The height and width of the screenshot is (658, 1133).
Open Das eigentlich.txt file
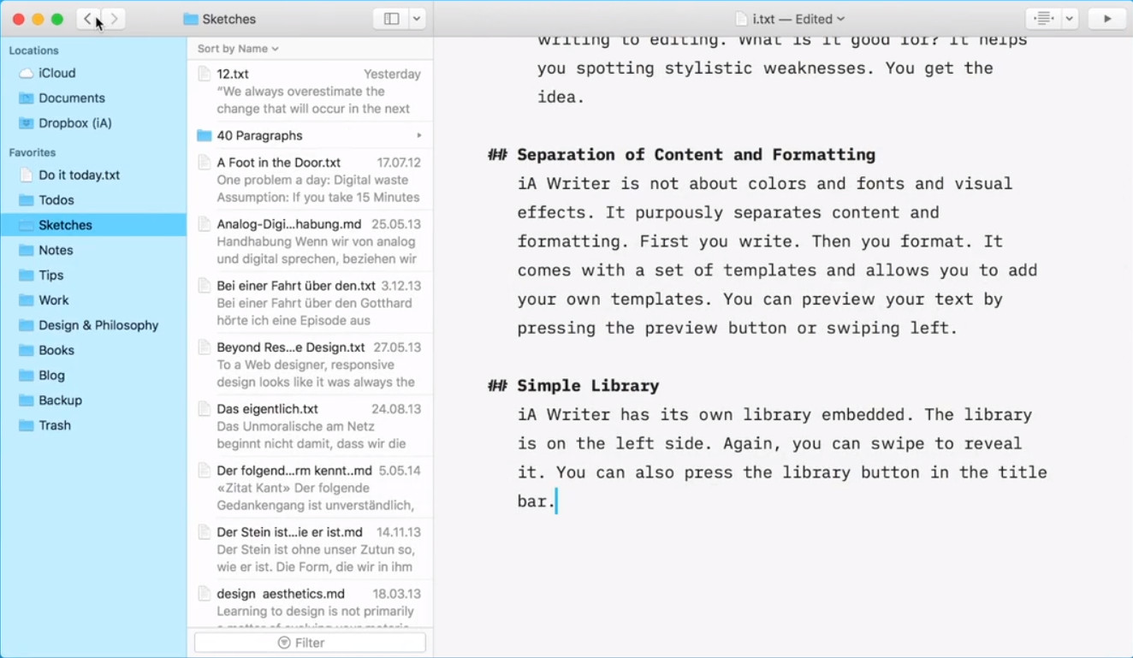click(x=310, y=425)
